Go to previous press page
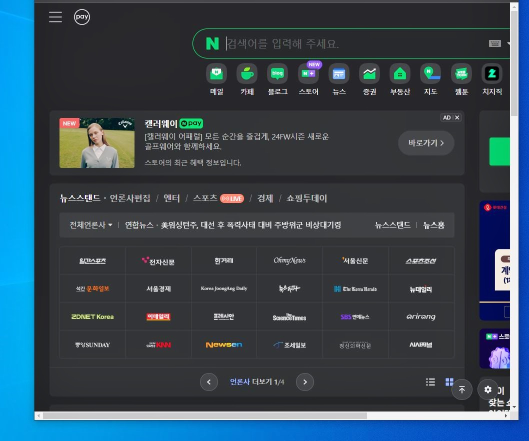The width and height of the screenshot is (529, 441). (209, 382)
